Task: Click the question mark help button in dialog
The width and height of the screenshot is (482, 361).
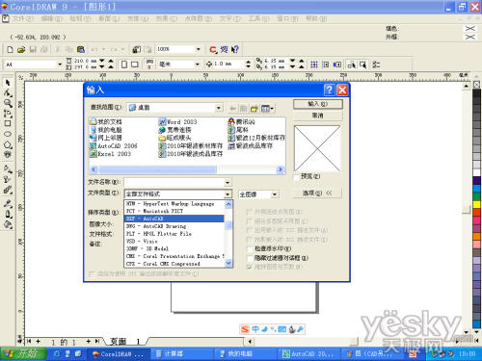Action: (x=330, y=90)
